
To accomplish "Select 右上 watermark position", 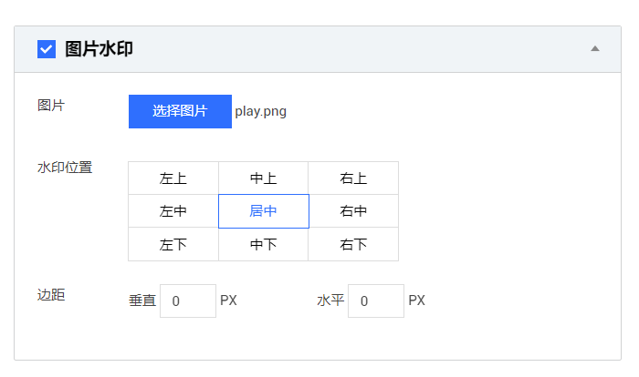I will click(353, 178).
